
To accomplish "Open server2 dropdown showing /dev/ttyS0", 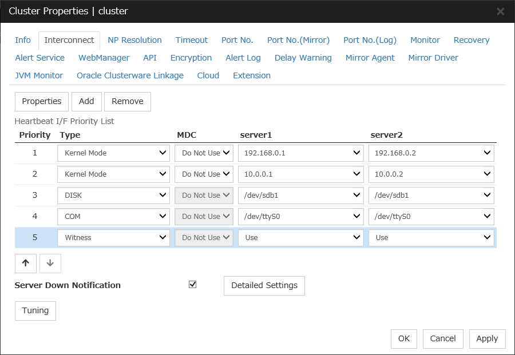I will coord(431,217).
